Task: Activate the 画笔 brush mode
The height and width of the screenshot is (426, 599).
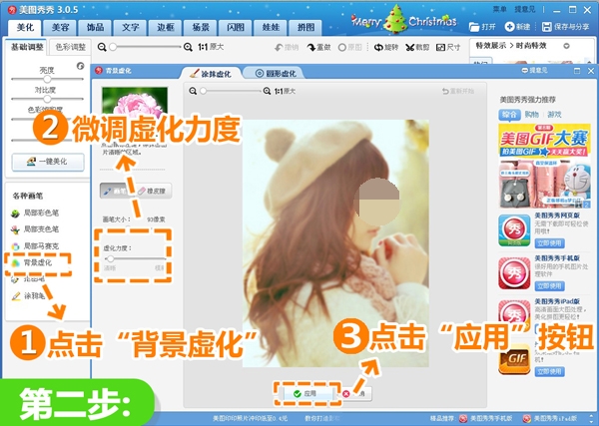Action: click(116, 189)
